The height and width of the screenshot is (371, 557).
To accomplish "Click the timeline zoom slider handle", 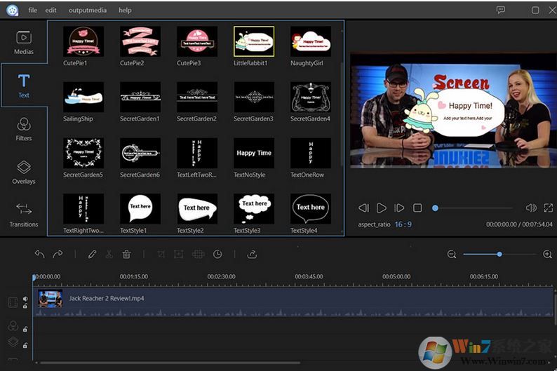I will [x=499, y=254].
